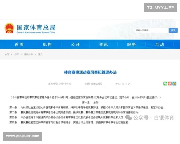
Task: Click 国家体育总局 site title
Action: point(36,27)
